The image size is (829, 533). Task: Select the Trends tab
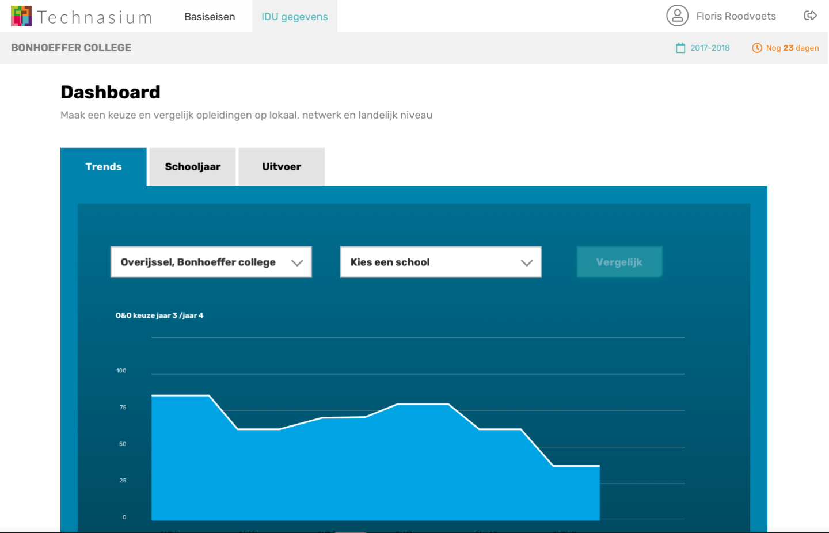coord(104,167)
